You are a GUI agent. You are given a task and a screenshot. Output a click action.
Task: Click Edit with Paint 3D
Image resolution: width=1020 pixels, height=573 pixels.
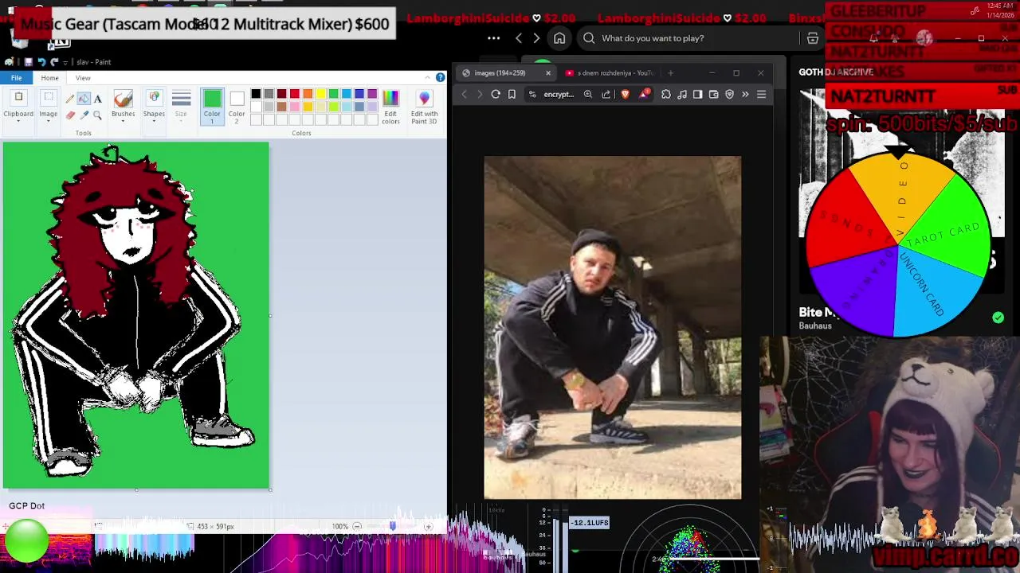coord(424,107)
